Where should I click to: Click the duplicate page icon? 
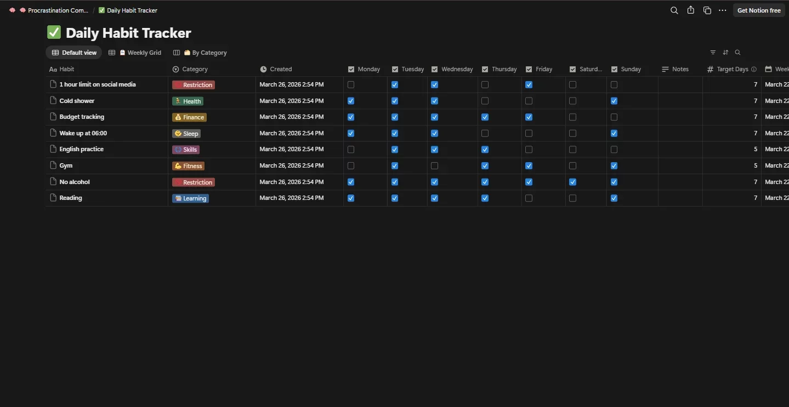tap(707, 10)
